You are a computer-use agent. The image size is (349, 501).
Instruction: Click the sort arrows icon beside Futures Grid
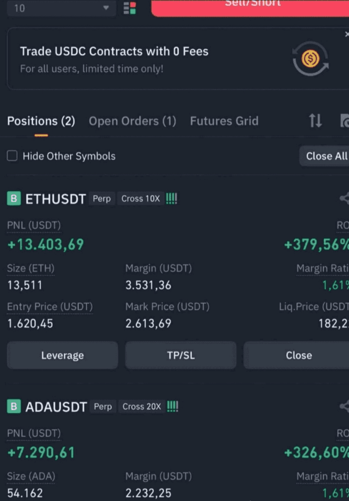click(315, 121)
